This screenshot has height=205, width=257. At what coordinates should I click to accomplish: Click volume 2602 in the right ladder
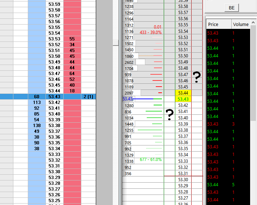129,62
